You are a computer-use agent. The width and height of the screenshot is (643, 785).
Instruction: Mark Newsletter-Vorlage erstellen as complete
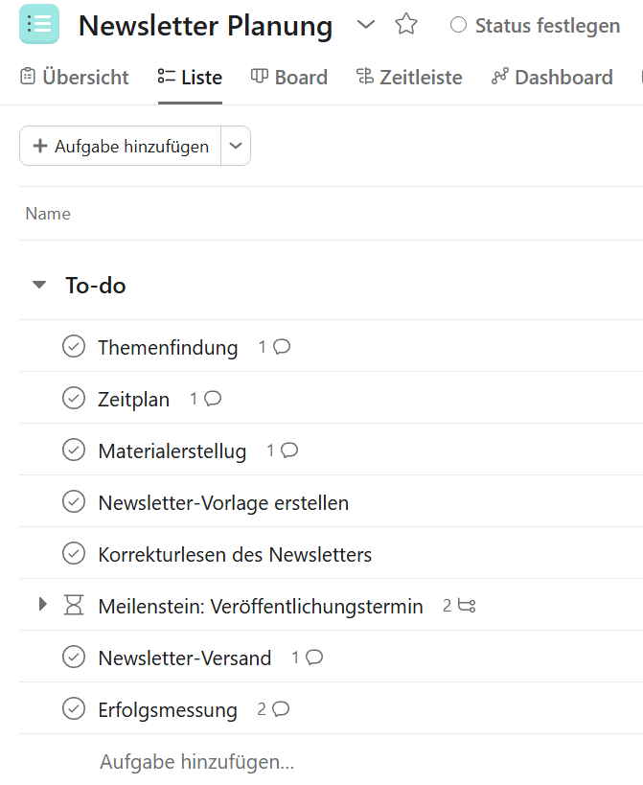pyautogui.click(x=74, y=501)
